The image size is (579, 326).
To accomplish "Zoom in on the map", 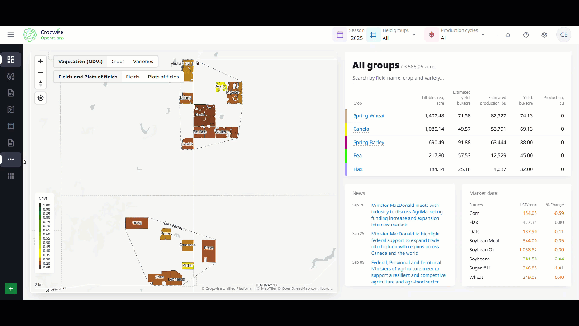I will [41, 61].
